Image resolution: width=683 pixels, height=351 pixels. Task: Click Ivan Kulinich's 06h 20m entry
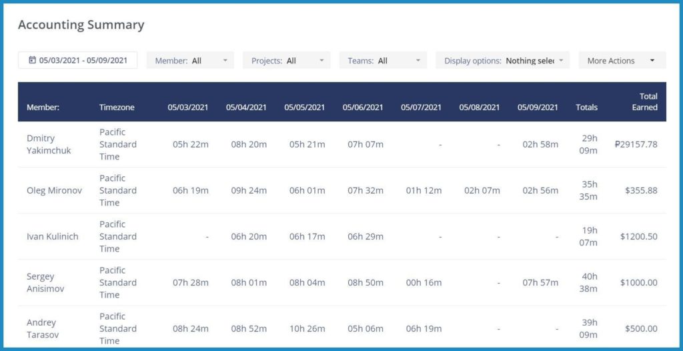tap(249, 236)
